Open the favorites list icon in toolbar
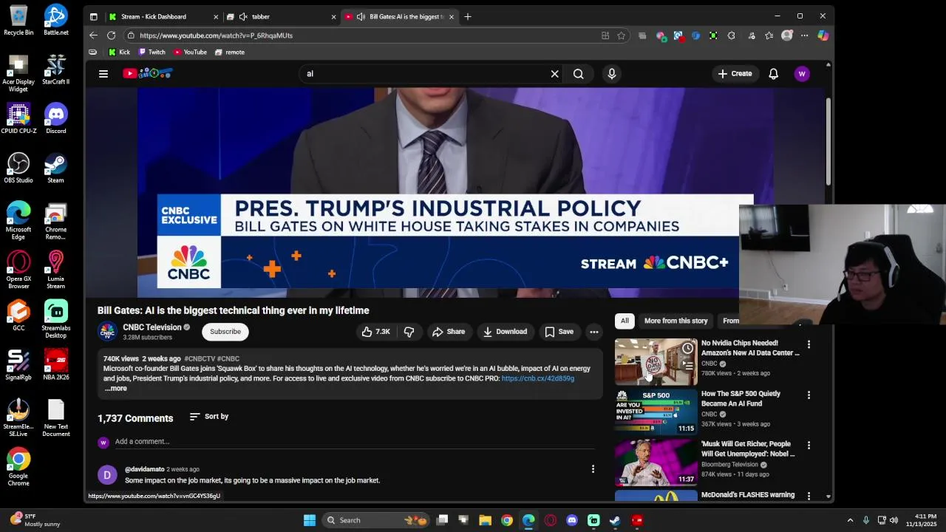This screenshot has width=946, height=532. point(769,35)
